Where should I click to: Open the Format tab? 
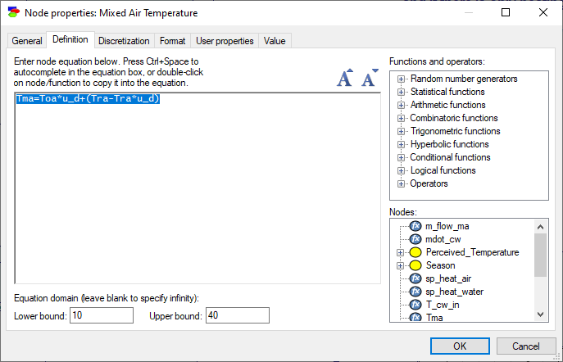172,41
